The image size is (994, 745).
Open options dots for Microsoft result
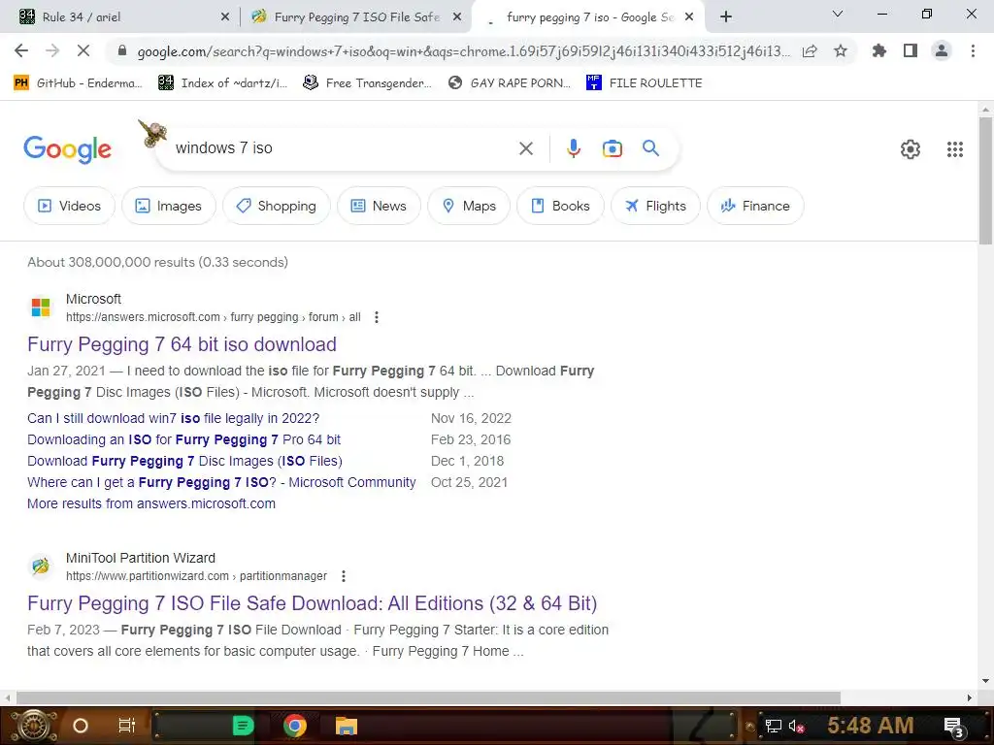point(377,317)
